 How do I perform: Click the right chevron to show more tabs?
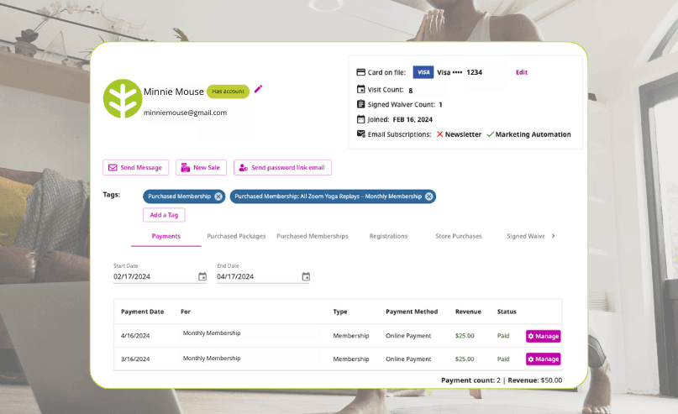(553, 236)
